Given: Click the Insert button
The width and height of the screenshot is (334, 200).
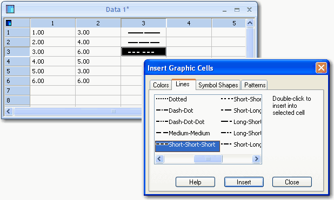Looking at the screenshot, I should point(244,182).
